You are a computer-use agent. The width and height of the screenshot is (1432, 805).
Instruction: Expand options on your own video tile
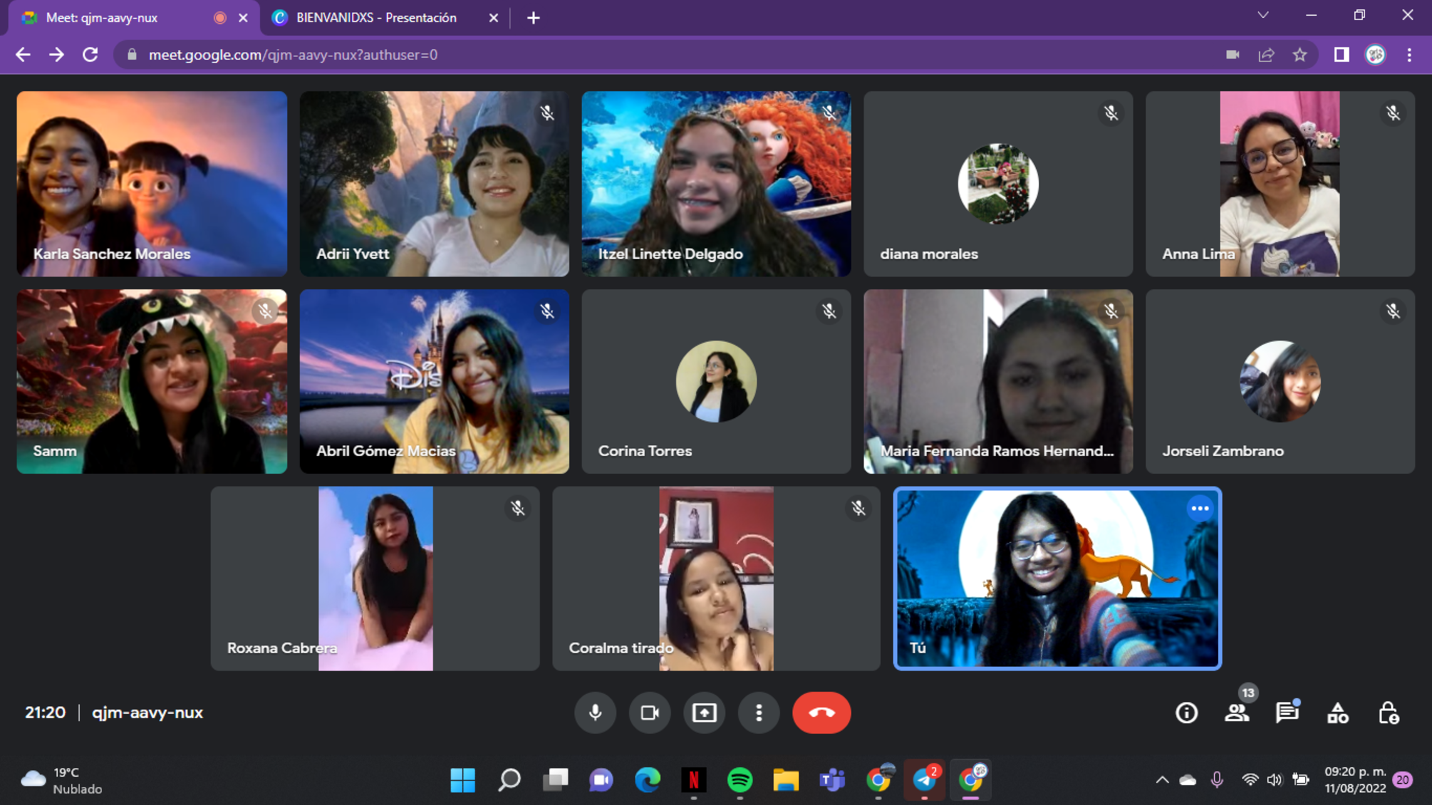(1200, 509)
